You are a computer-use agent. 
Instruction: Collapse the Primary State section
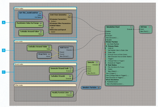106,46
